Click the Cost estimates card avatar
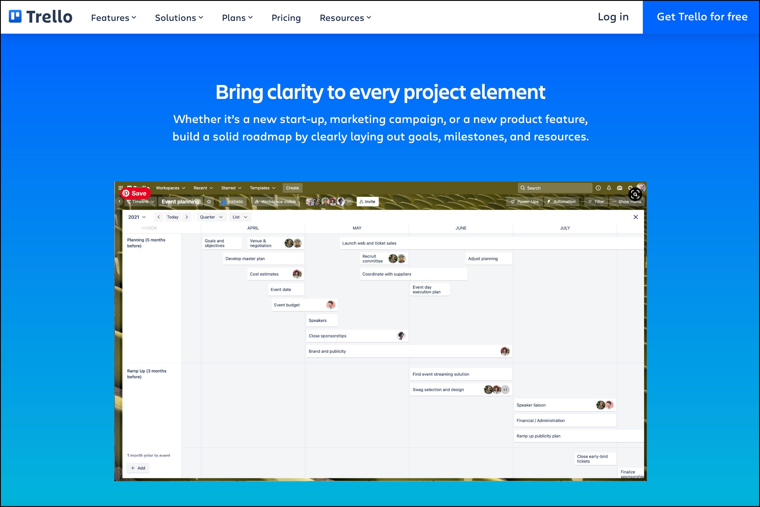Viewport: 760px width, 507px height. point(297,274)
